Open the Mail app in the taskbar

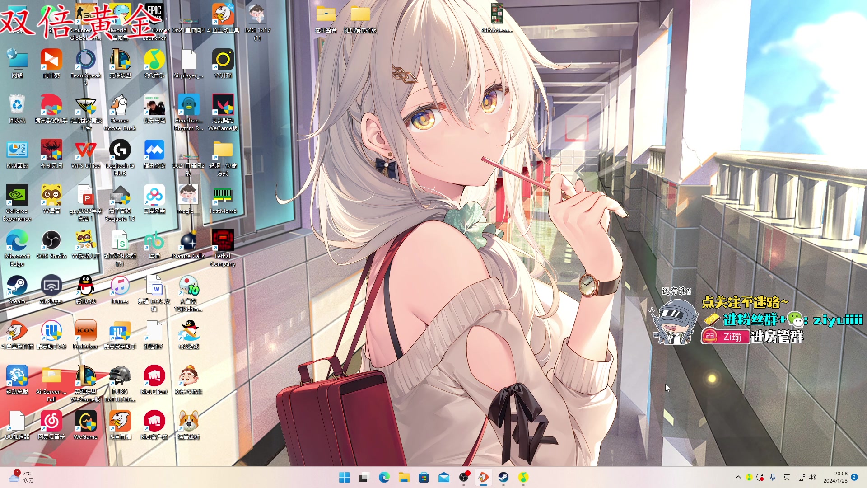pos(443,477)
